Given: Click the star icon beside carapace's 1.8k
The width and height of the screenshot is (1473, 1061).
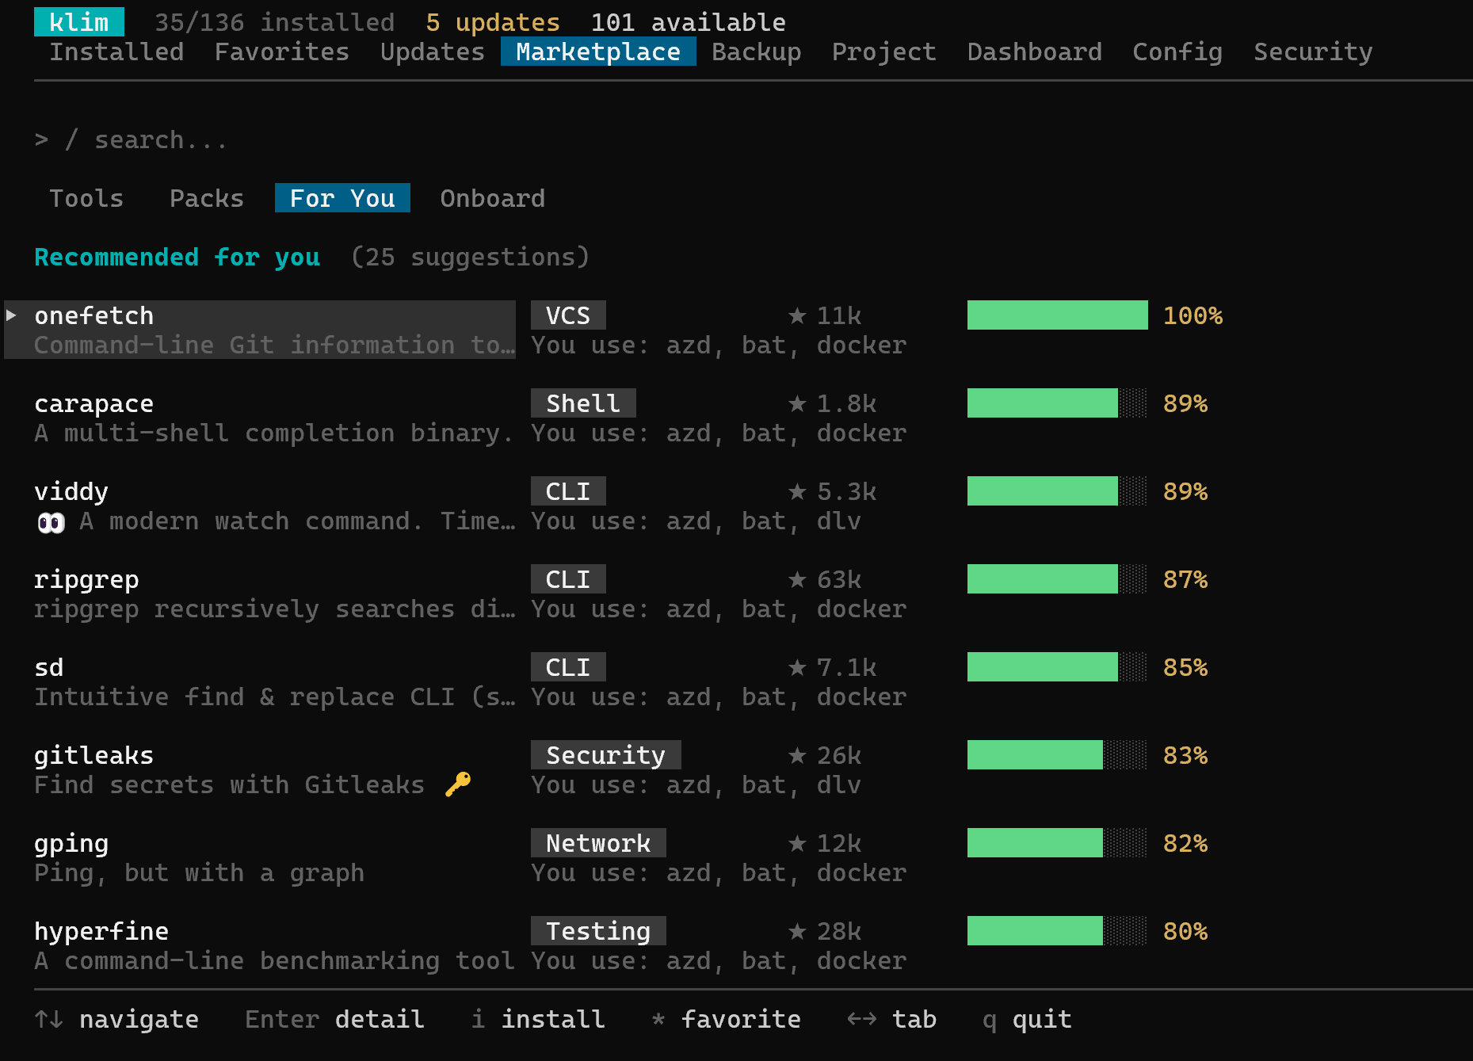Looking at the screenshot, I should point(797,404).
